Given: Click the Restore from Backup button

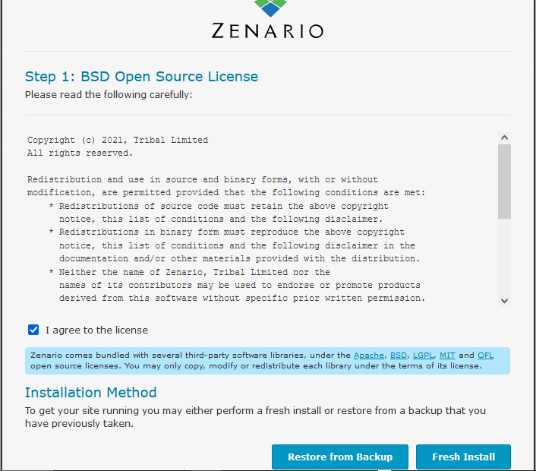Looking at the screenshot, I should click(x=340, y=457).
